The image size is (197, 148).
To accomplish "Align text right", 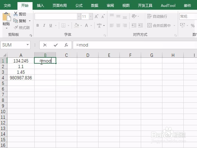I will [125, 25].
